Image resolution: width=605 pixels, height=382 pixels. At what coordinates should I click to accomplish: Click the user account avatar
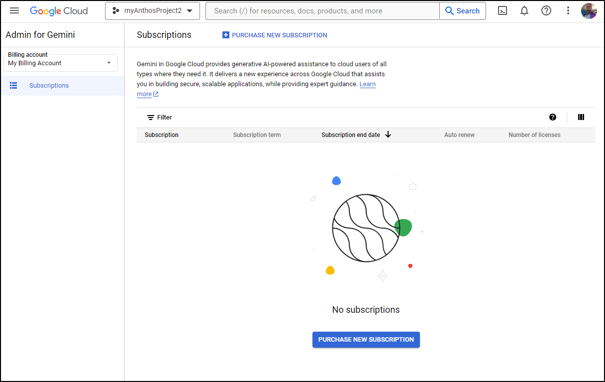coord(589,10)
